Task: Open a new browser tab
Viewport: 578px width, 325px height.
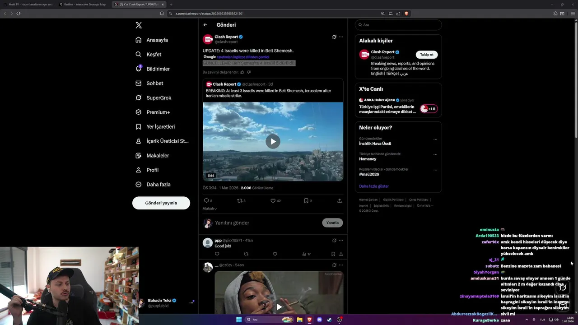Action: pyautogui.click(x=171, y=5)
